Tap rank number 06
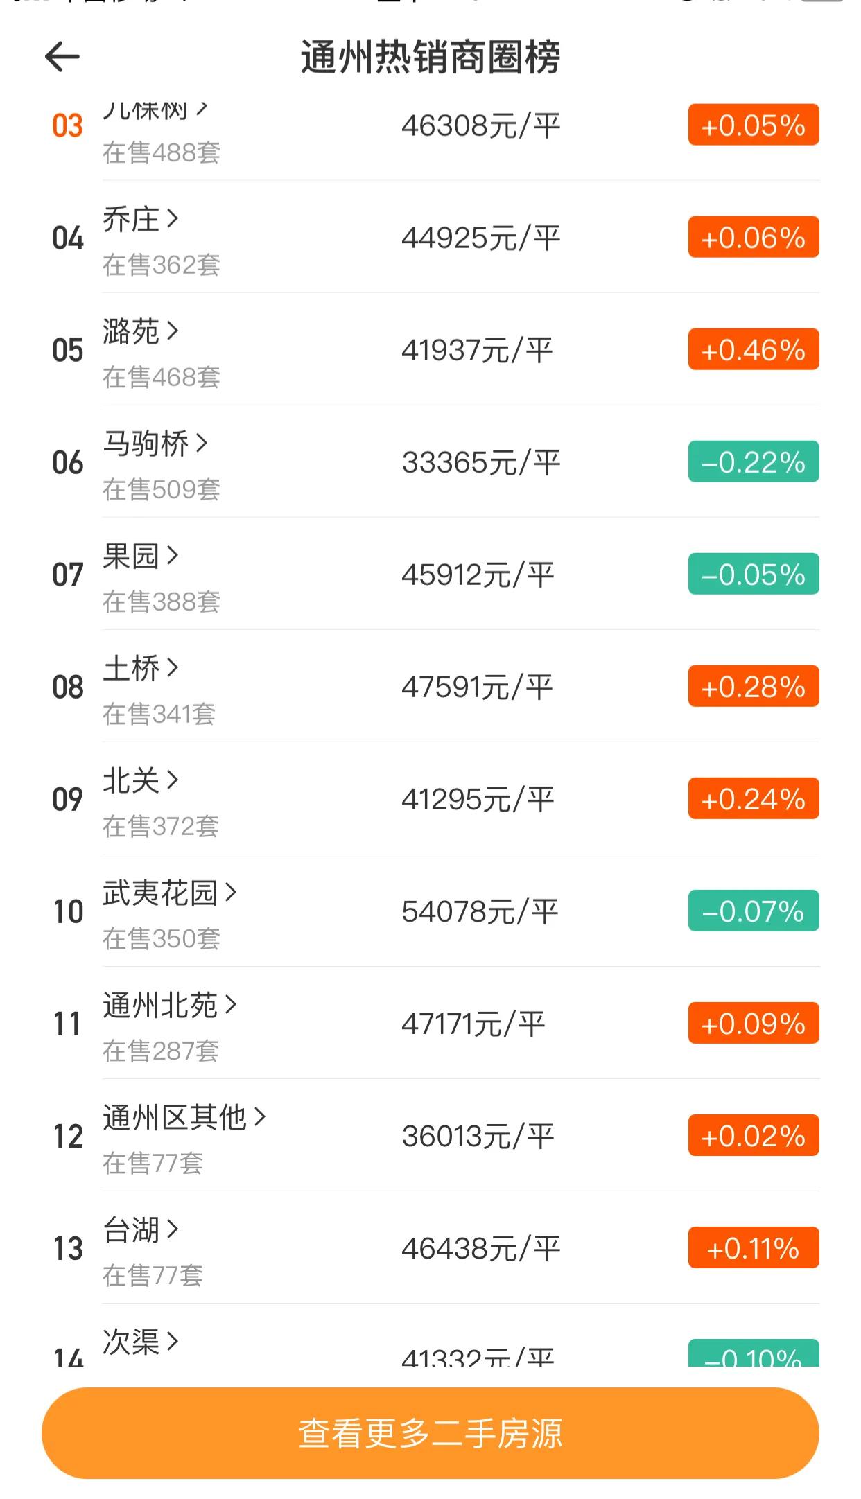The image size is (861, 1499). click(x=68, y=462)
